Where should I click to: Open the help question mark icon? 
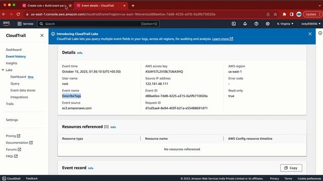pyautogui.click(x=256, y=24)
